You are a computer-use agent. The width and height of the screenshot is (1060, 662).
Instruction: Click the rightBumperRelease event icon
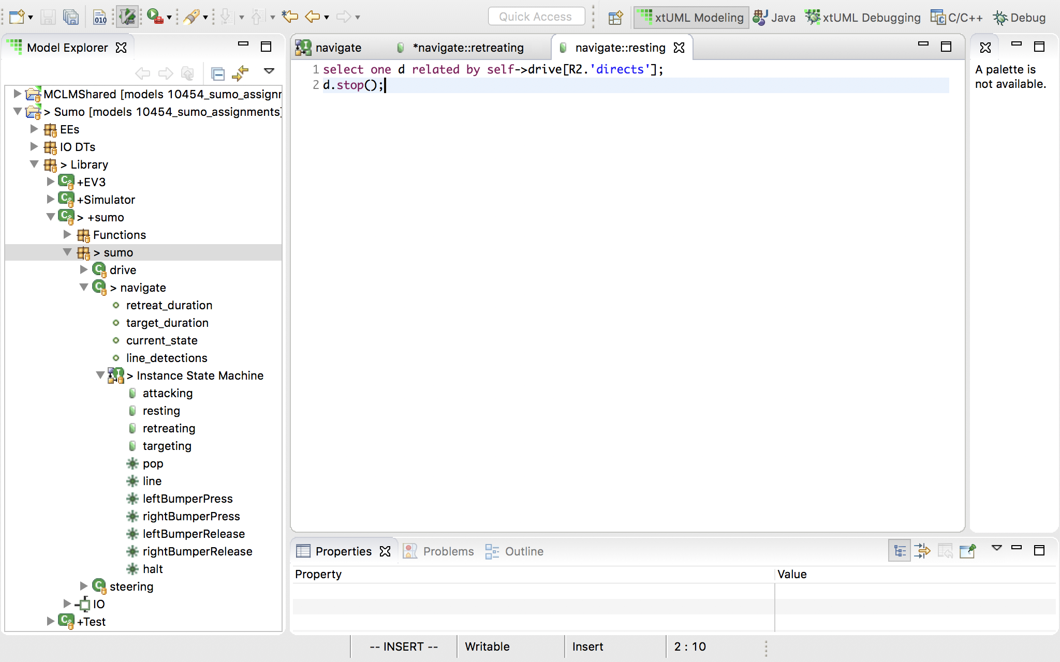132,551
